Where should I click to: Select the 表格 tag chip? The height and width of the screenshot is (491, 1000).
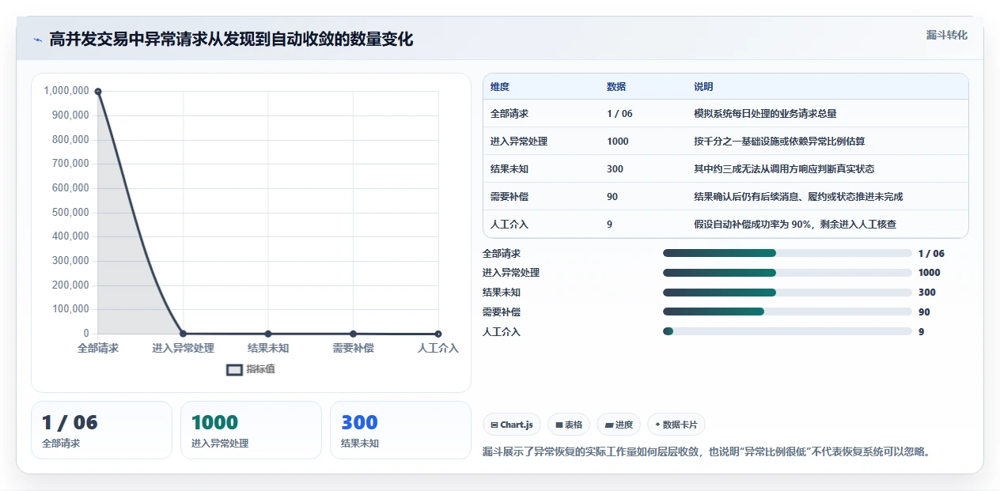(x=569, y=425)
